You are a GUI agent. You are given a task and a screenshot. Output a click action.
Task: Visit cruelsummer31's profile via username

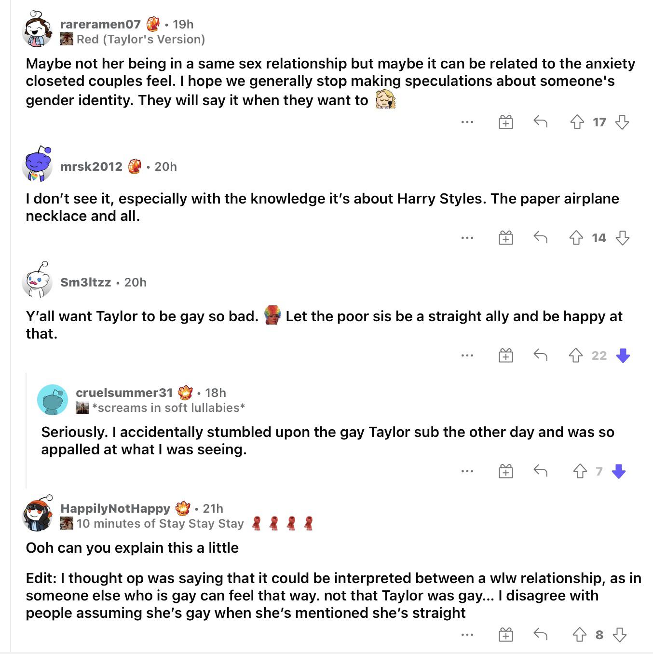[124, 393]
